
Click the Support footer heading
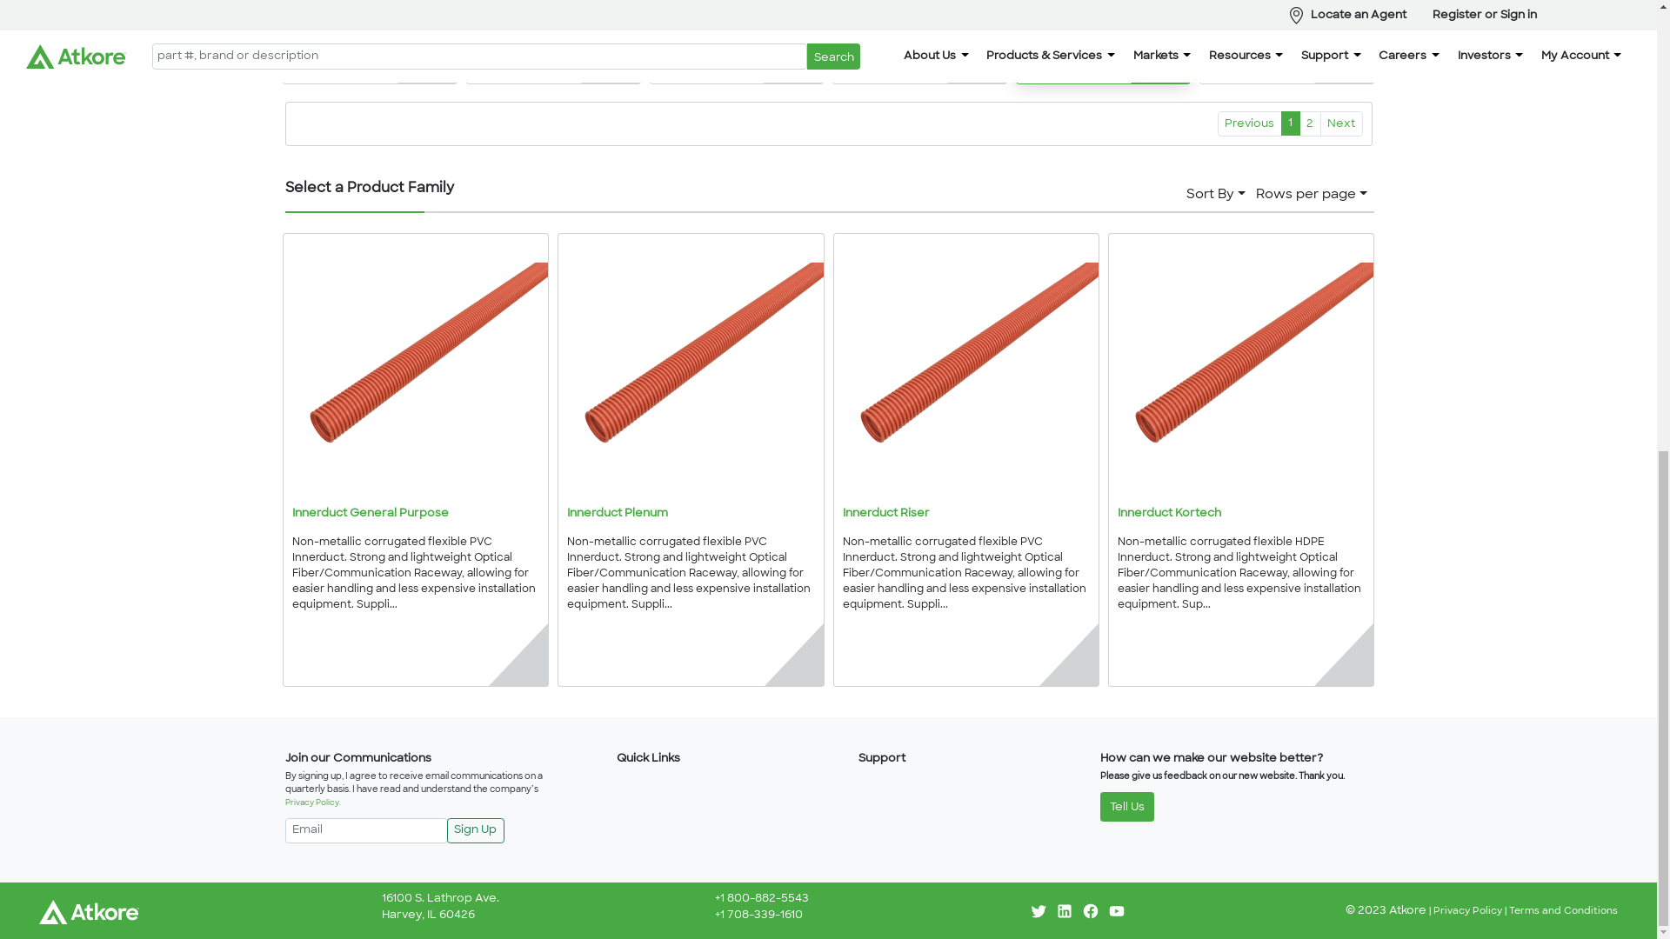tap(882, 759)
